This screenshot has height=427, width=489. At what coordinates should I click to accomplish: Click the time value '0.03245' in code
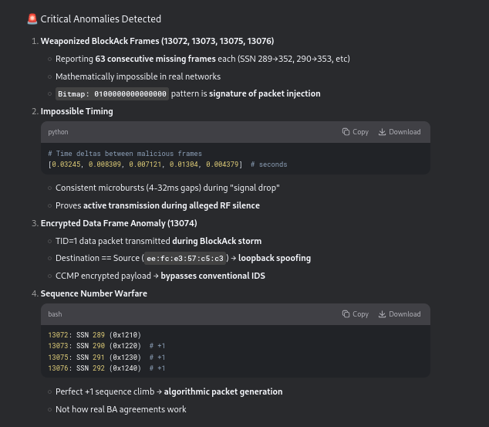[x=66, y=164]
